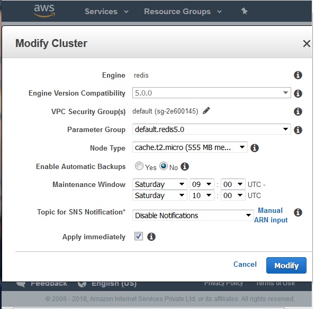Image resolution: width=315 pixels, height=309 pixels.
Task: Toggle the Apply immediately checkbox
Action: 139,236
